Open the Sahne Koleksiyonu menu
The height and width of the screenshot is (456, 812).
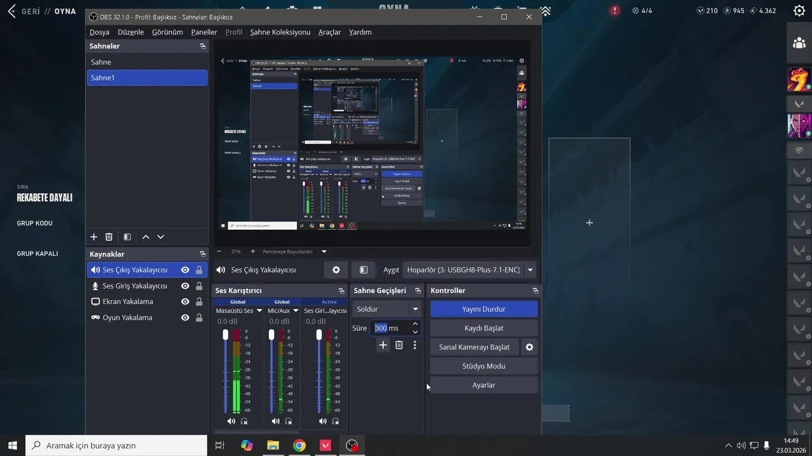[280, 32]
